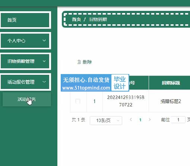This screenshot has width=190, height=166.
Task: Open the www.51topmind.com link
Action: pos(86,88)
